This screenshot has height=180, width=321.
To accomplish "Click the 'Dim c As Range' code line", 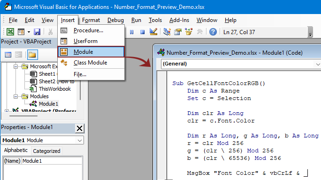I will pos(214,91).
